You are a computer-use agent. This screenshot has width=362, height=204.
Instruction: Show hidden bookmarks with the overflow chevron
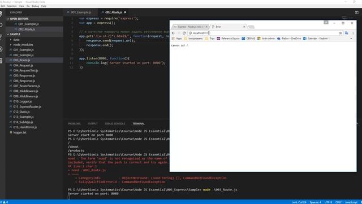pos(351,39)
